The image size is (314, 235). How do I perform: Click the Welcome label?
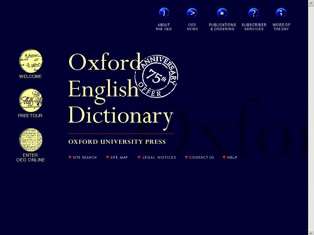click(x=31, y=76)
